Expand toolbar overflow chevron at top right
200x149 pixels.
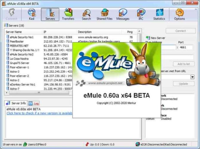click(x=196, y=10)
